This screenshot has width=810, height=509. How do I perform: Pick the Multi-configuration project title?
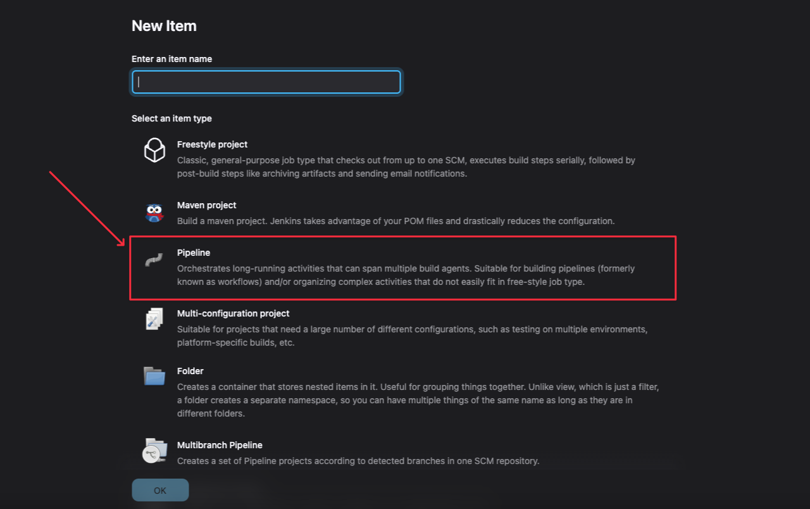(x=233, y=313)
